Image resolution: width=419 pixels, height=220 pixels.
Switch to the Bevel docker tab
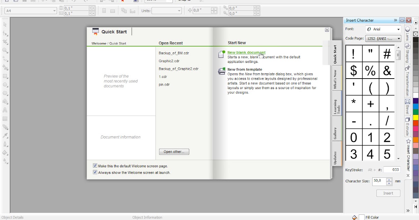(x=407, y=107)
